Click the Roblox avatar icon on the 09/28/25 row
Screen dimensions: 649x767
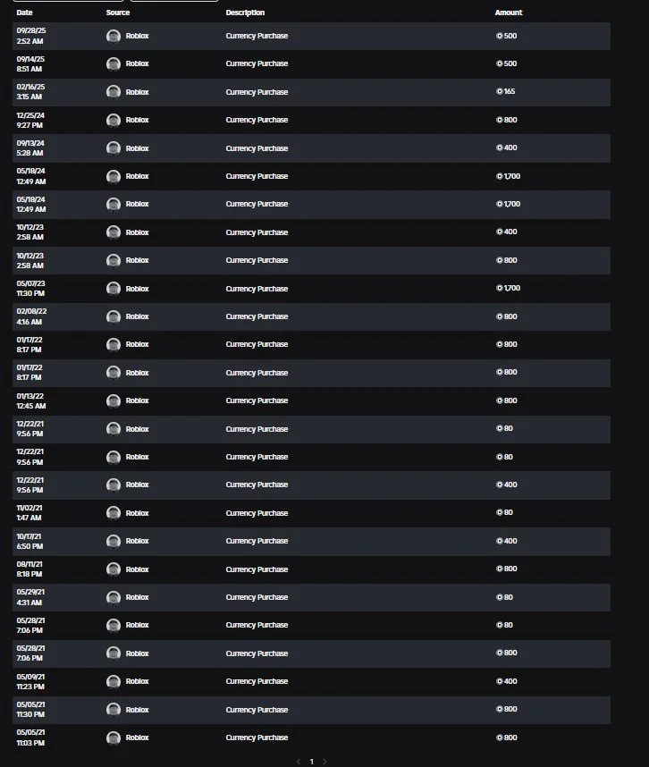point(114,36)
